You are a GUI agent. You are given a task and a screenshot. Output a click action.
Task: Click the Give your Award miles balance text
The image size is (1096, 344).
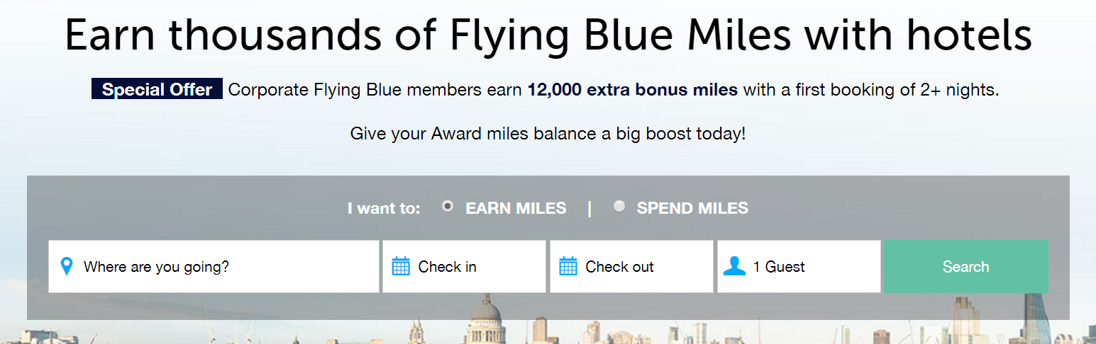coord(548,133)
